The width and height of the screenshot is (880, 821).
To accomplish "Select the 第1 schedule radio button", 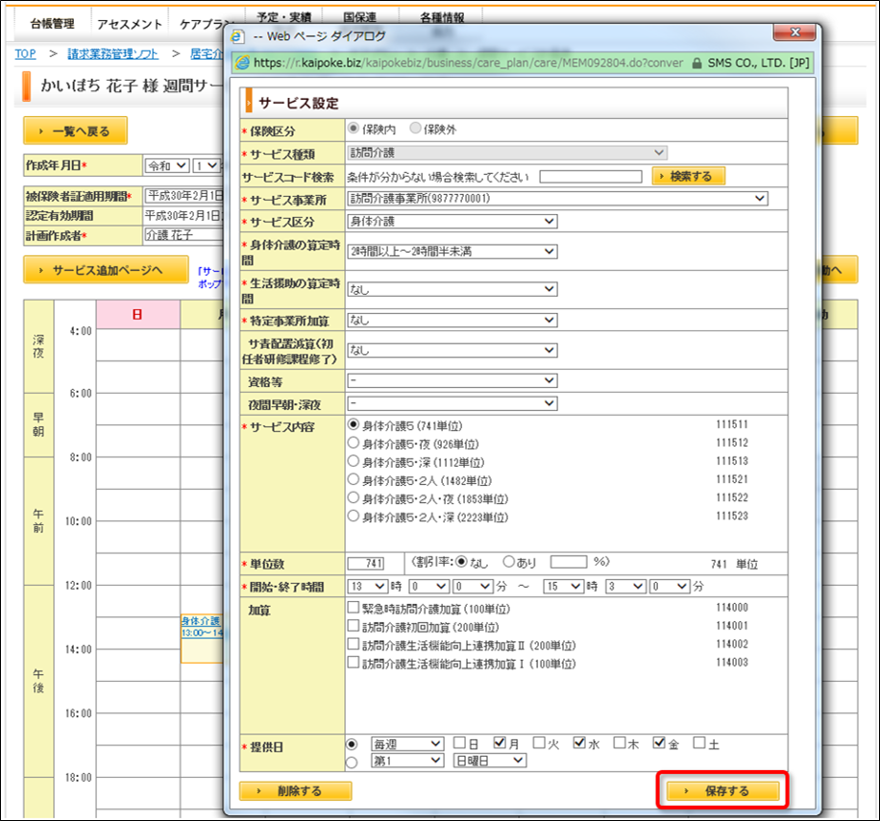I will 352,762.
